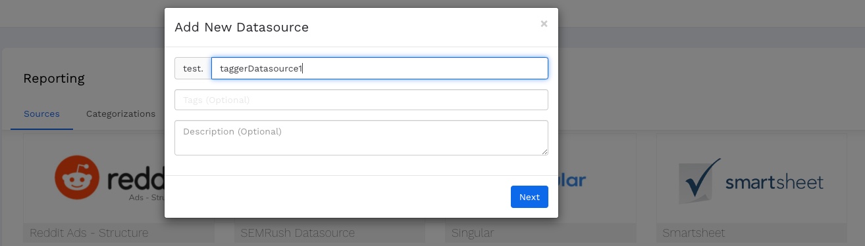Click into the Description (Optional) textarea
Viewport: 865px width, 246px height.
tap(361, 138)
